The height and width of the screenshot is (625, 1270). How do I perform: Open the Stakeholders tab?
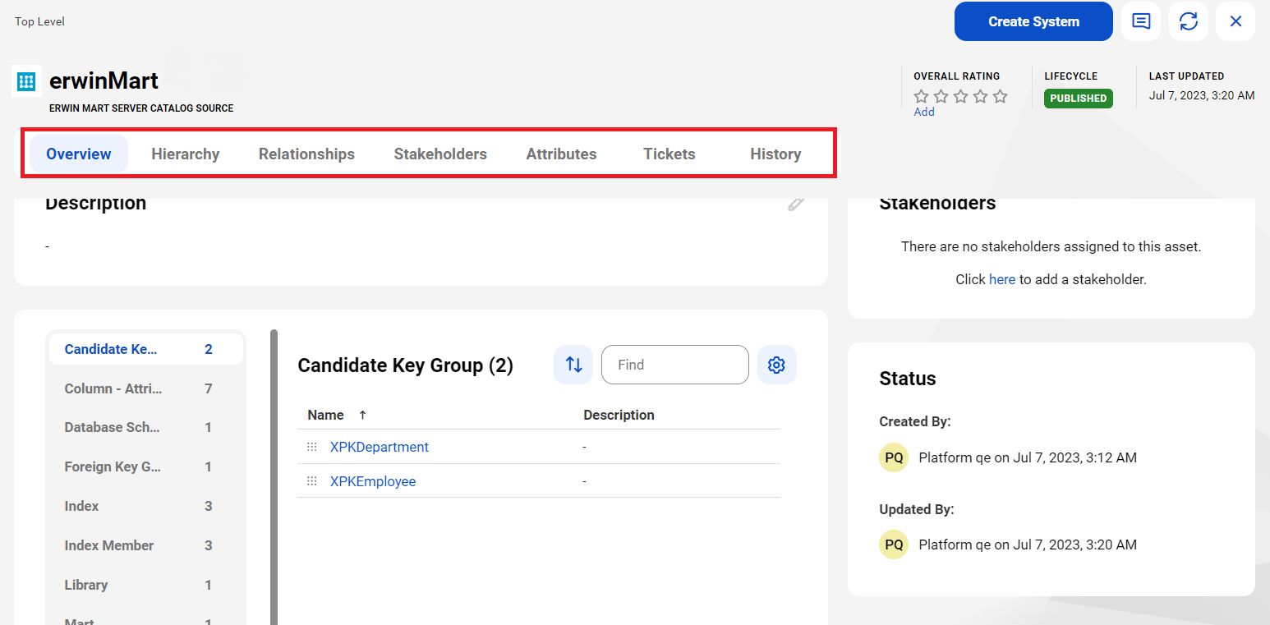tap(440, 154)
